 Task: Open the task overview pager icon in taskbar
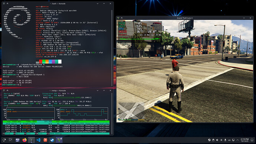(11, 140)
